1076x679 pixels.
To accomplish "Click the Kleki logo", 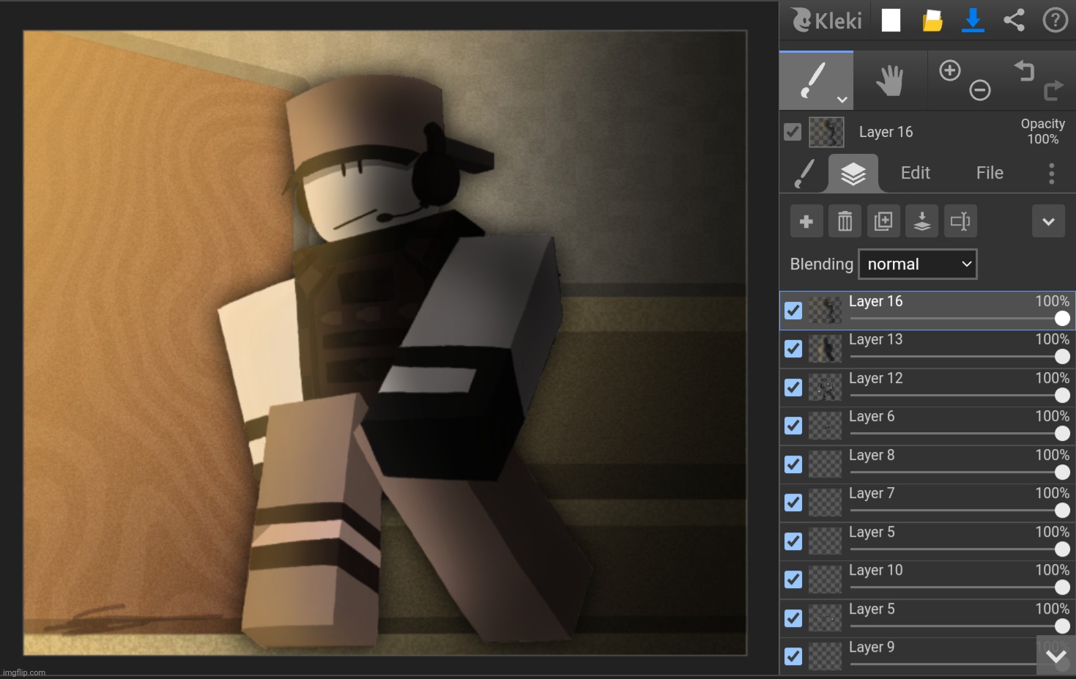I will (x=826, y=20).
